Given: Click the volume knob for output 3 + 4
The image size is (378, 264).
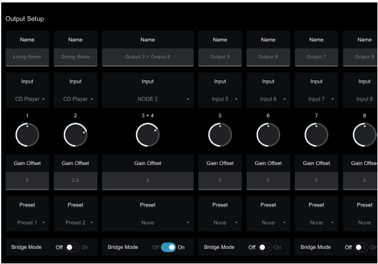Looking at the screenshot, I should pos(148,135).
